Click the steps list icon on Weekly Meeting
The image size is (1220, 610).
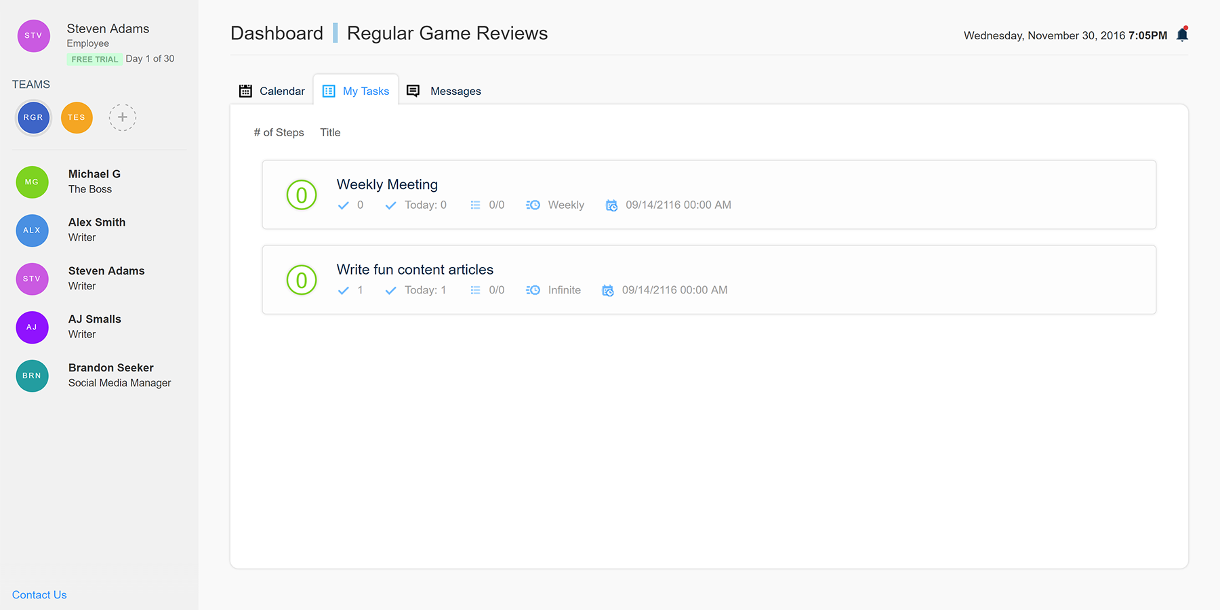(x=475, y=205)
